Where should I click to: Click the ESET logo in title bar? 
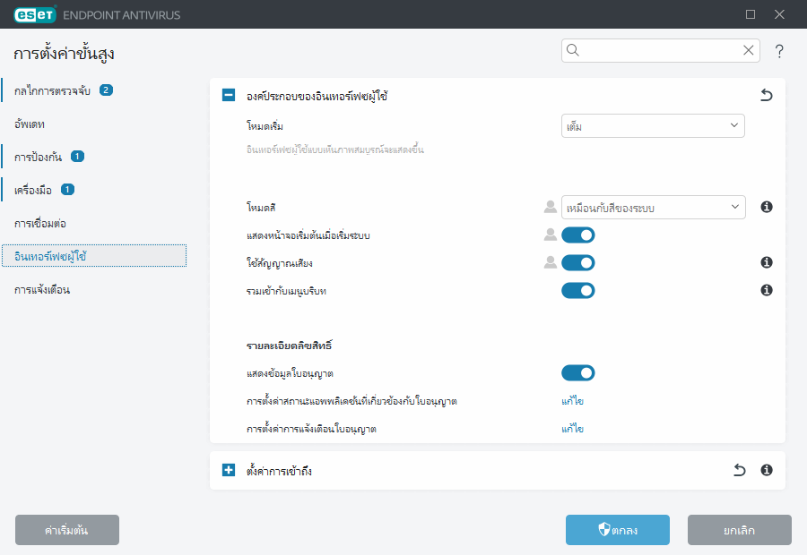click(34, 14)
